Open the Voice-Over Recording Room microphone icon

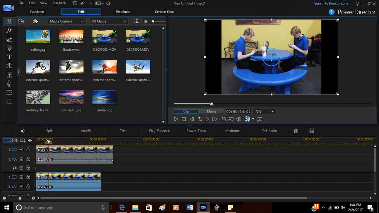coord(9,84)
